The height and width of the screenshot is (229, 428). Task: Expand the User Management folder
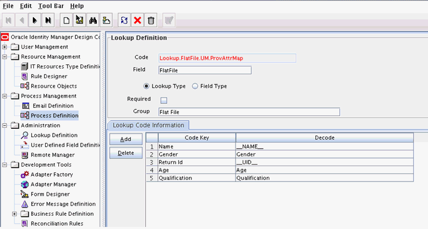(5, 47)
